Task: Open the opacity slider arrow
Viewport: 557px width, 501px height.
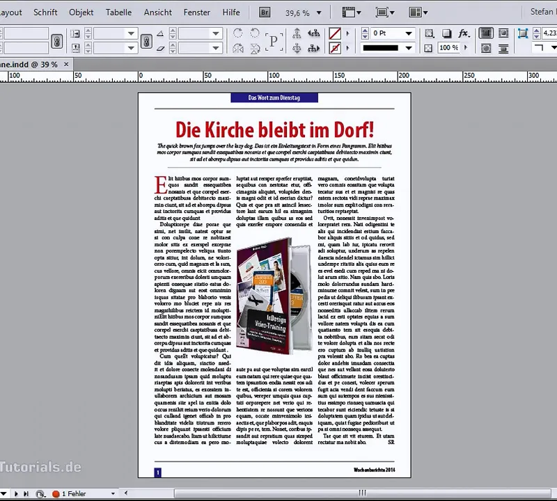Action: [x=466, y=47]
